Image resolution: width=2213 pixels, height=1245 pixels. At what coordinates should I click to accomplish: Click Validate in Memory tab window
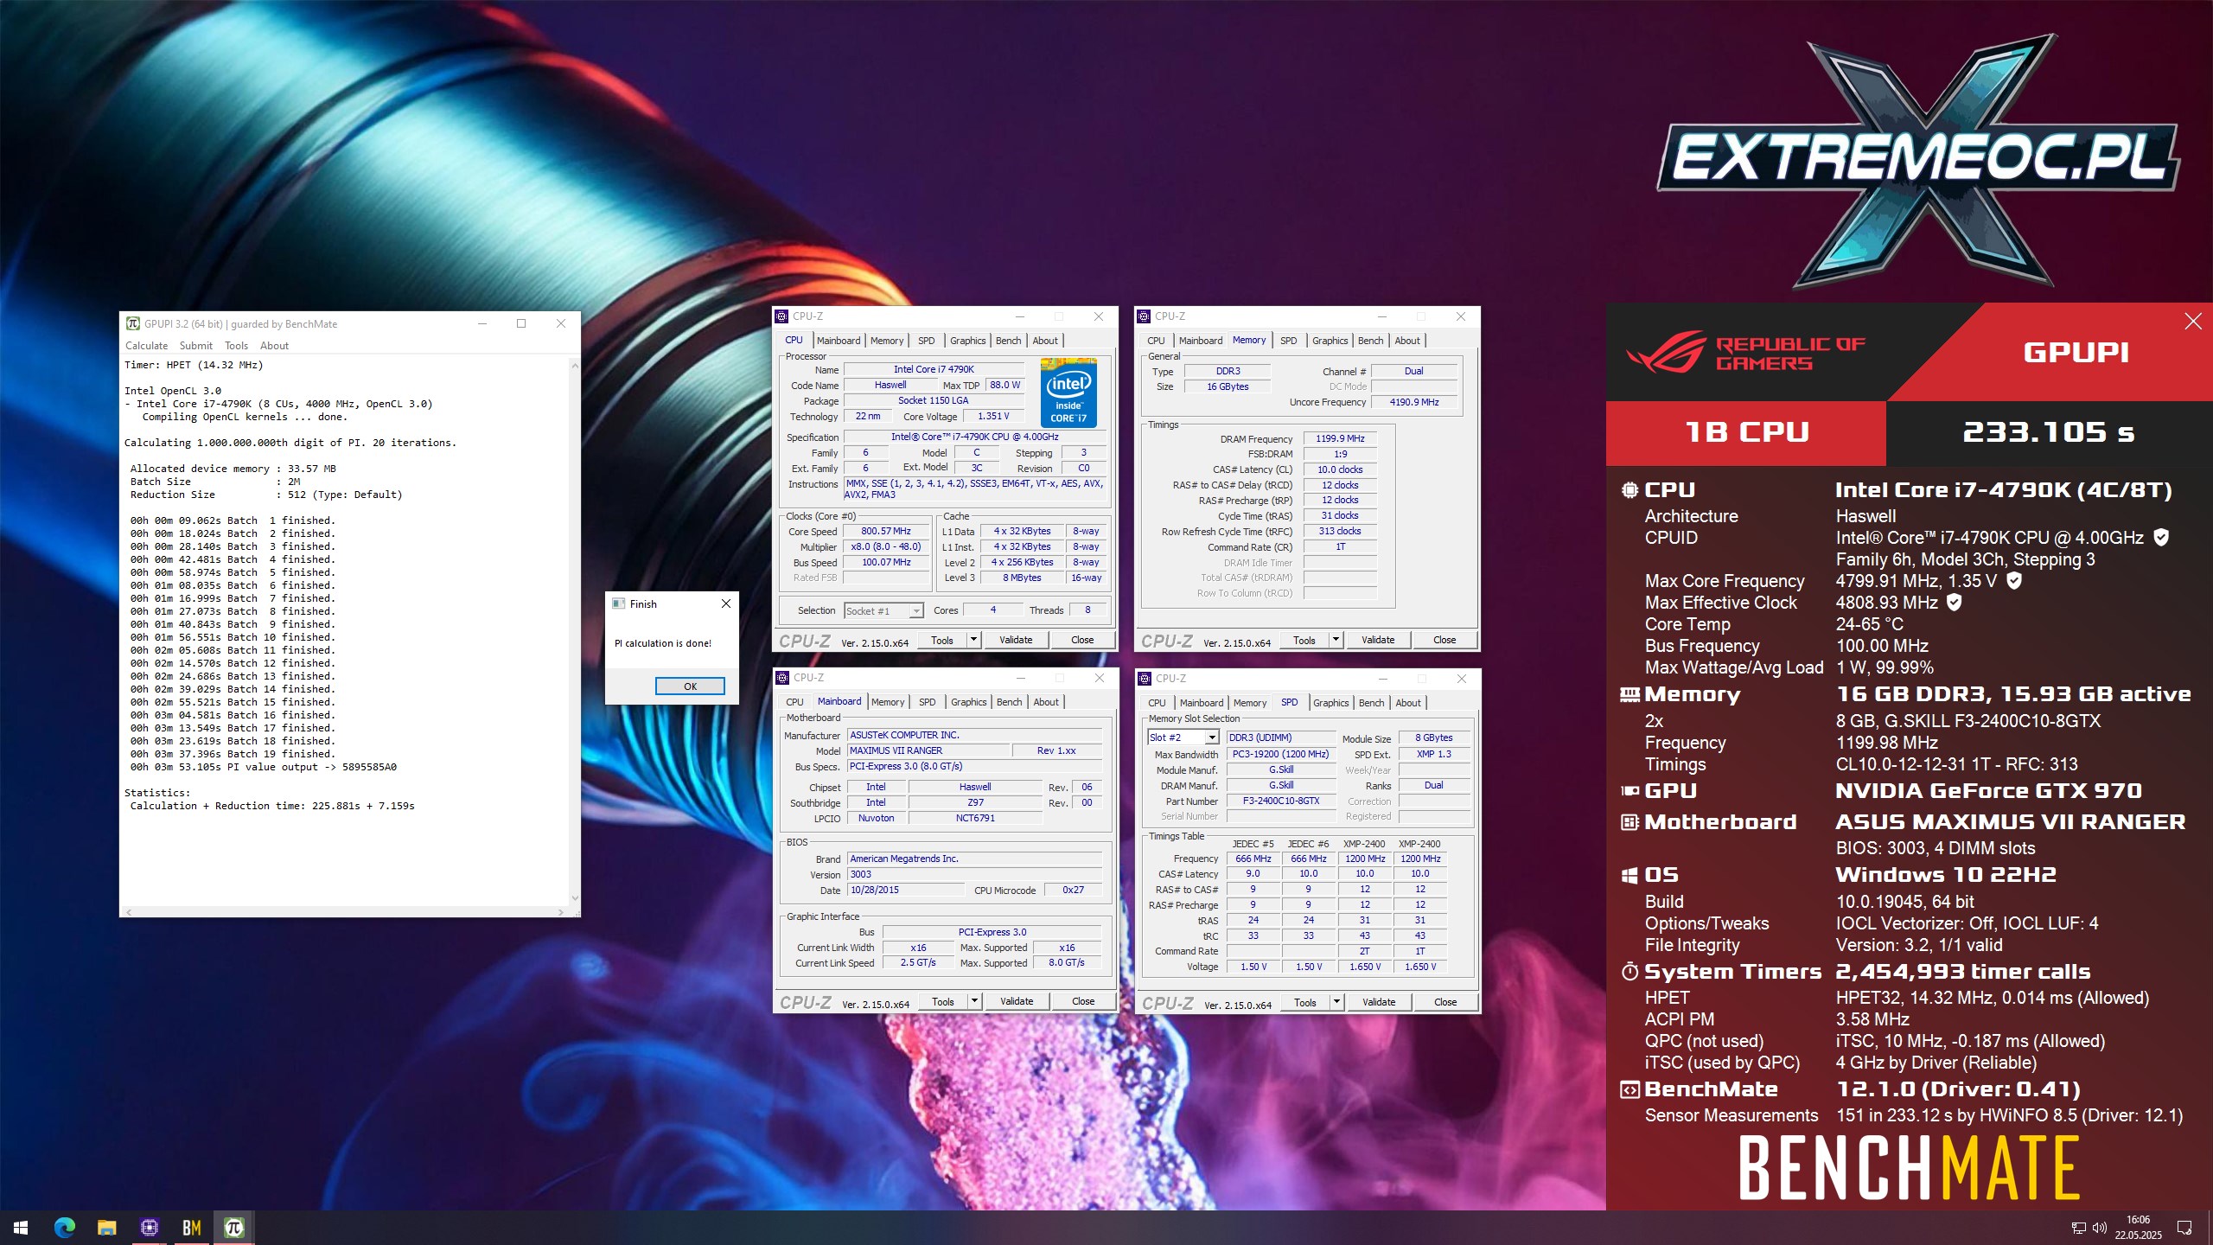pyautogui.click(x=1378, y=640)
